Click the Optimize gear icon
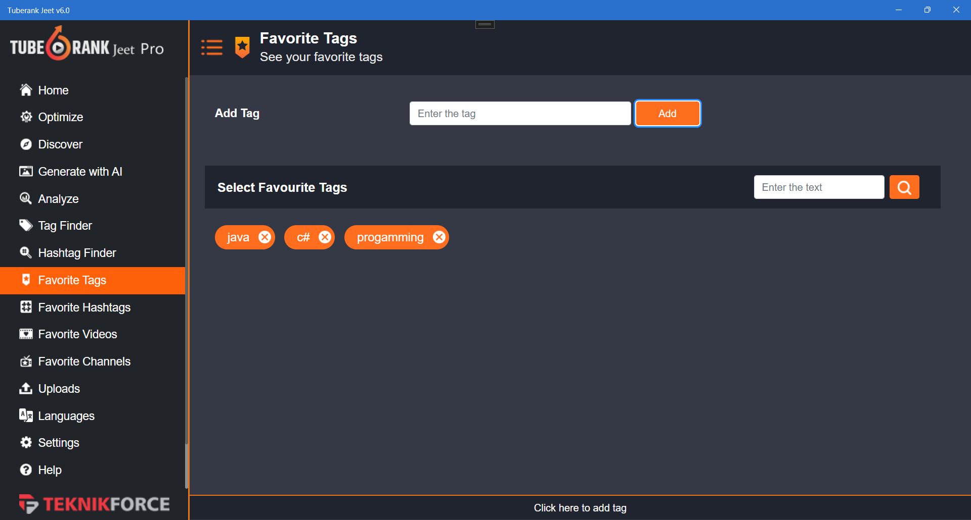 coord(26,117)
